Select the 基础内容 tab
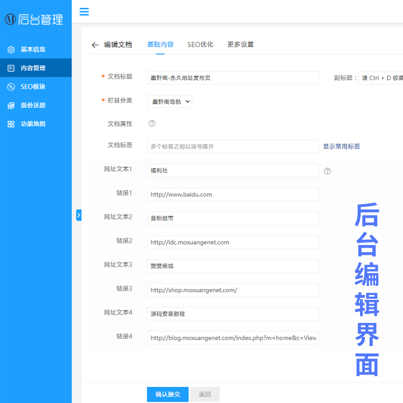This screenshot has height=403, width=403. [160, 45]
